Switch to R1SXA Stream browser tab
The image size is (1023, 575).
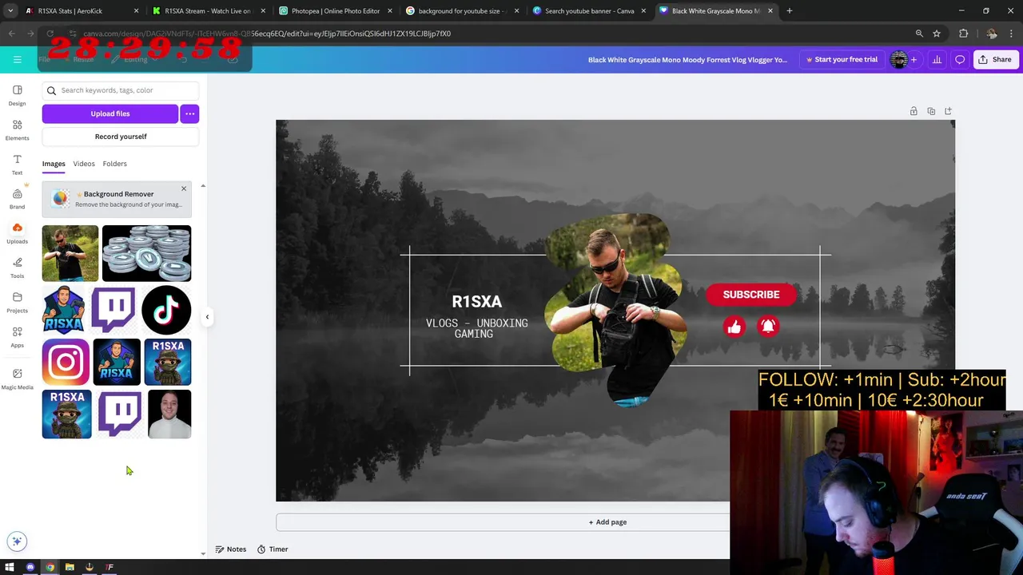(206, 11)
